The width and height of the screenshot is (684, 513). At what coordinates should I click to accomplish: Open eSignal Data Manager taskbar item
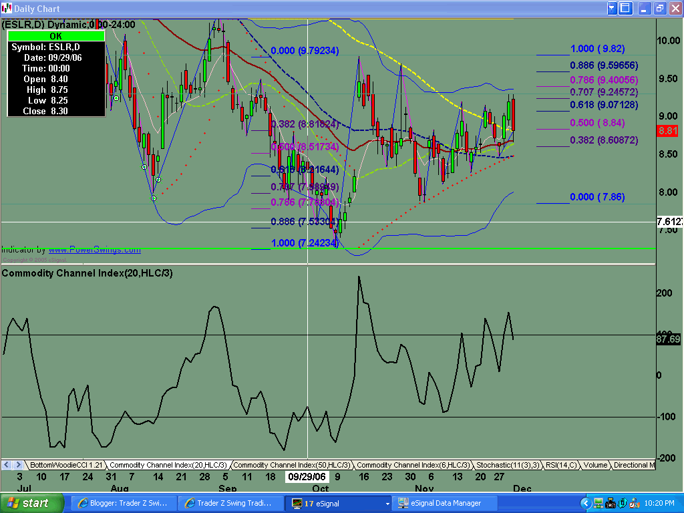coord(444,504)
